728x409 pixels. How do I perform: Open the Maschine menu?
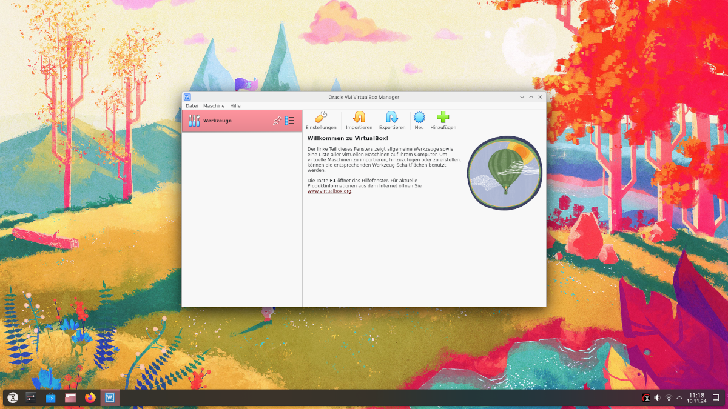click(214, 105)
